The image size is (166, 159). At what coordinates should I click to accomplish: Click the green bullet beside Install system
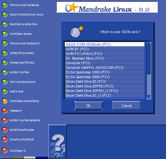coord(5,72)
